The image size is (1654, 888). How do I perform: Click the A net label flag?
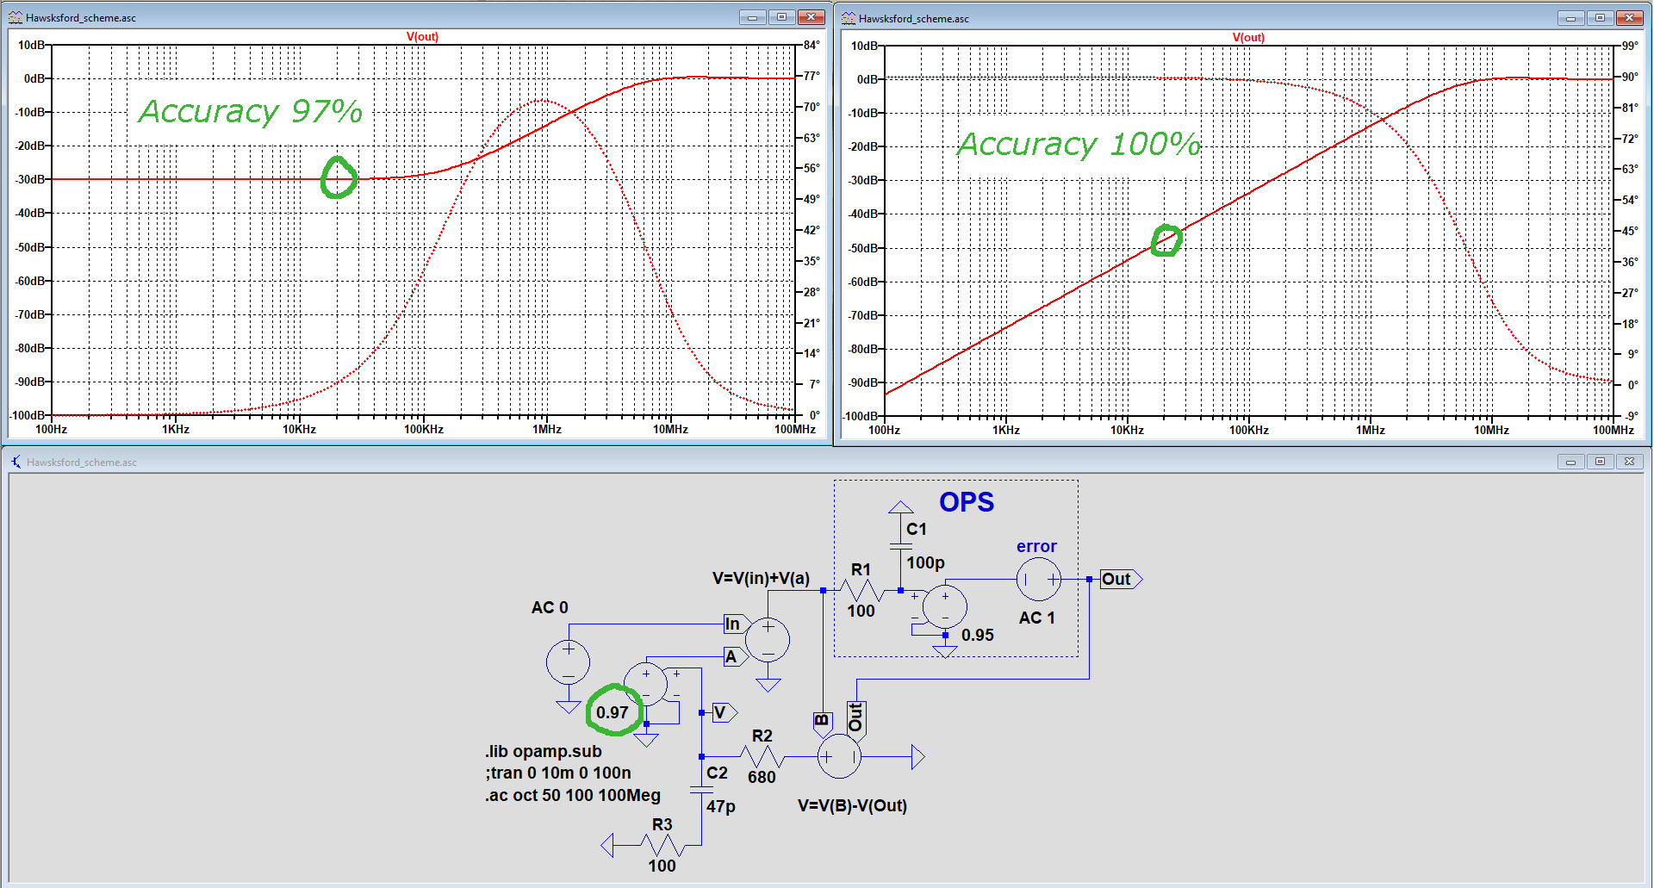[x=735, y=657]
